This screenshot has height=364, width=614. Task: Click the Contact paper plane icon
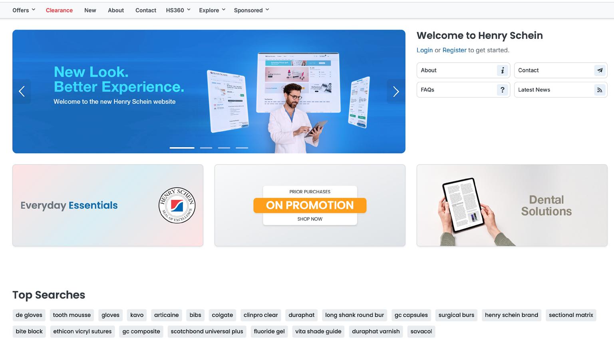600,70
